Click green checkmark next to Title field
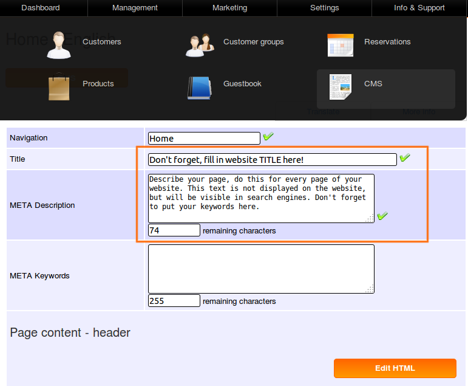 pos(404,158)
